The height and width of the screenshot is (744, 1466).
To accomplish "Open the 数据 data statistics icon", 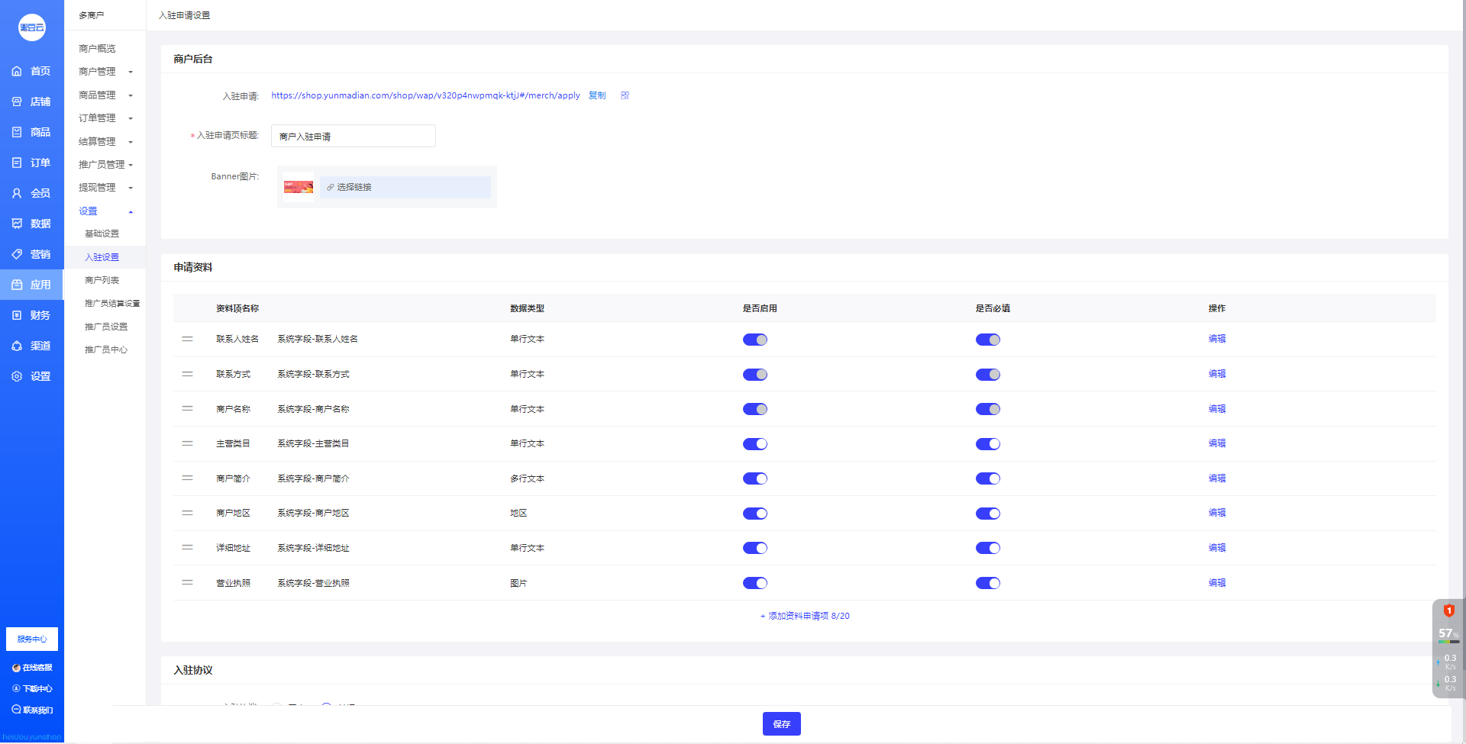I will 17,224.
